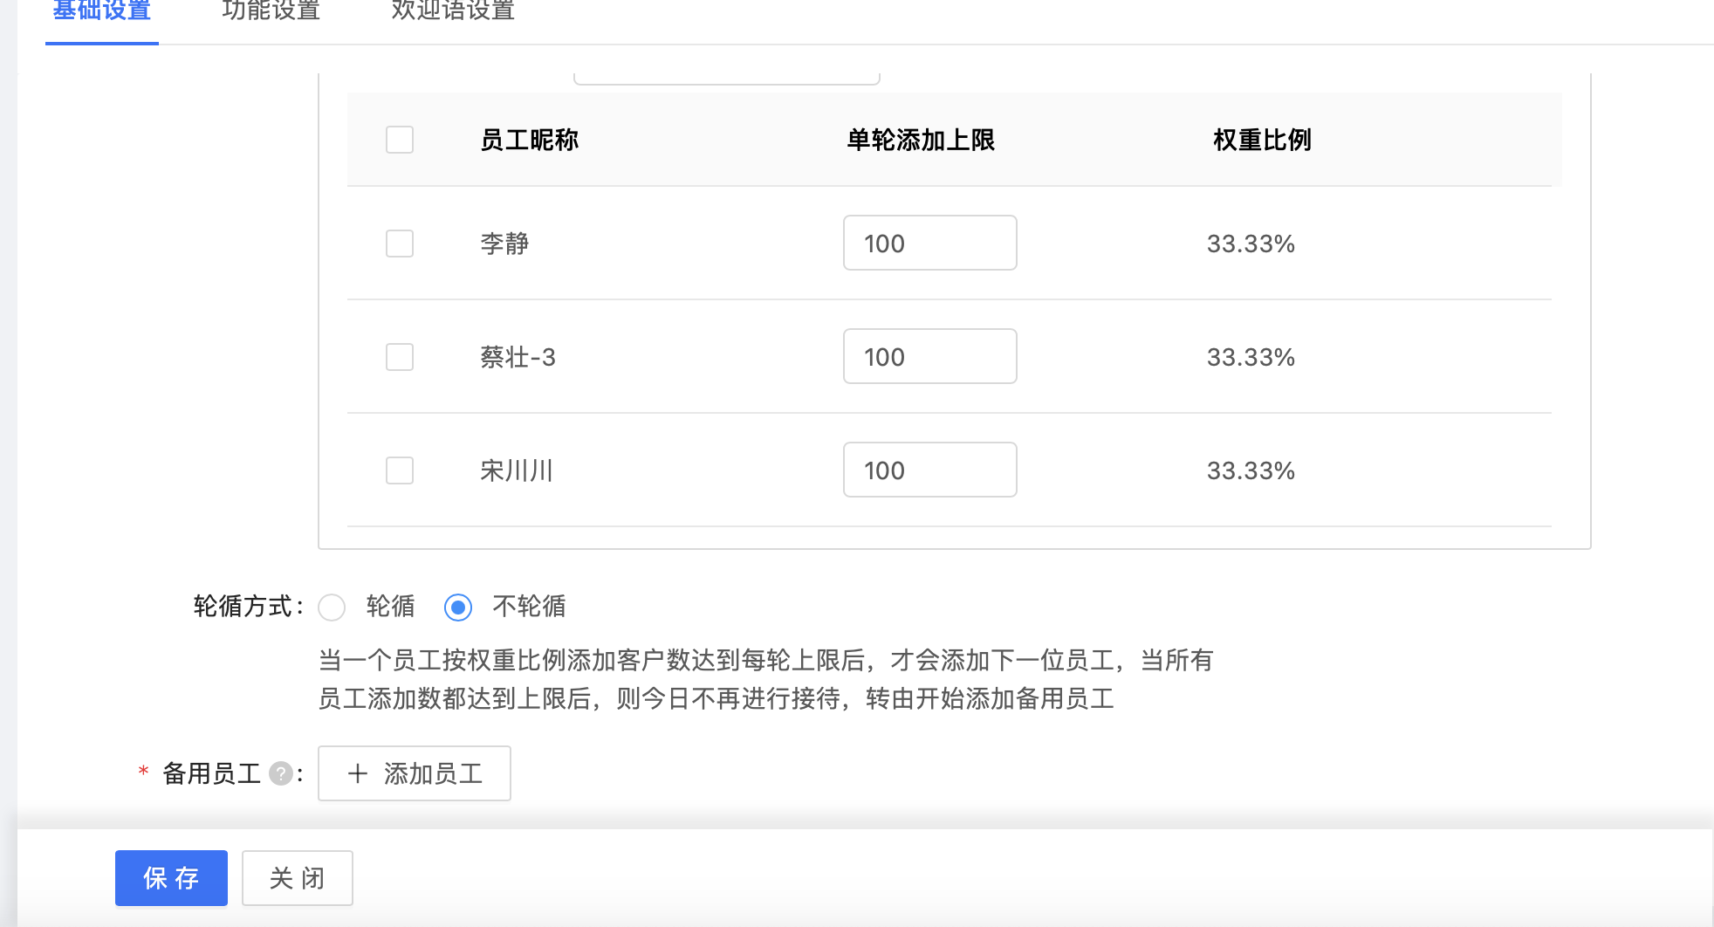Click the 员工昵称 column header

coord(530,140)
